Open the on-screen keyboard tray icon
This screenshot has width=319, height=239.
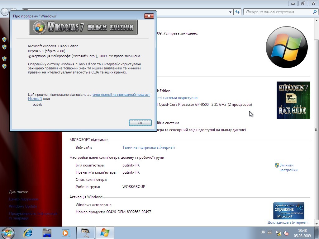click(270, 233)
